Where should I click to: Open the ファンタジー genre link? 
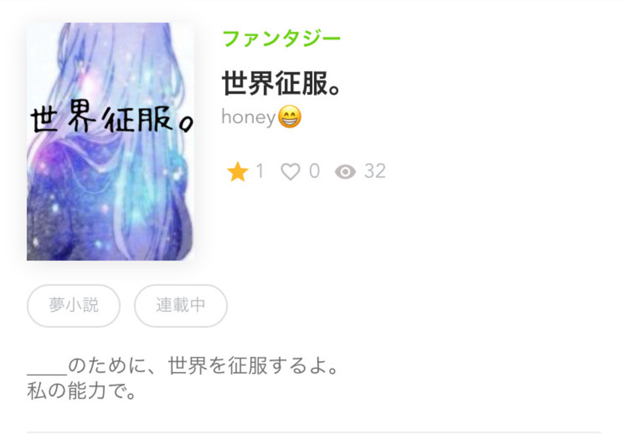281,39
